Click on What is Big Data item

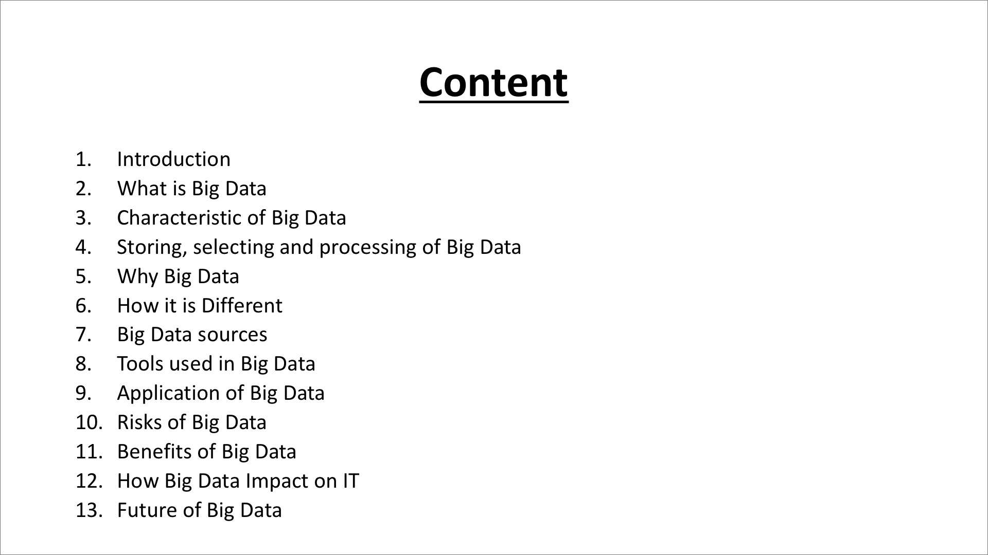point(192,188)
